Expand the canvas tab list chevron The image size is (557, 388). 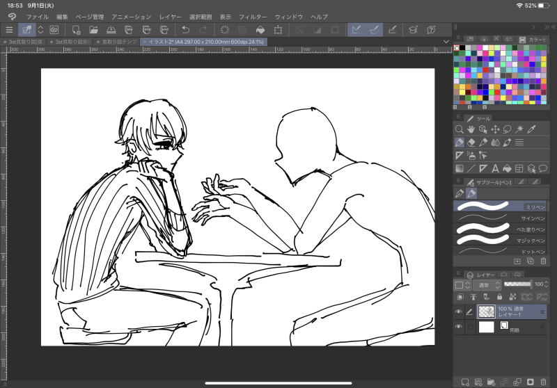446,42
